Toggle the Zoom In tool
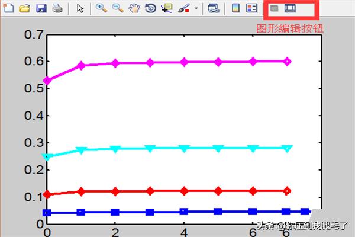355x237 pixels. pos(101,9)
